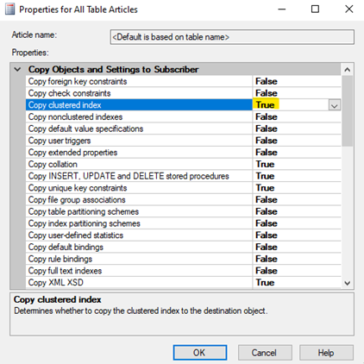Screen dimensions: 364x364
Task: Select the Copy unique key constraints row
Action: click(x=183, y=188)
